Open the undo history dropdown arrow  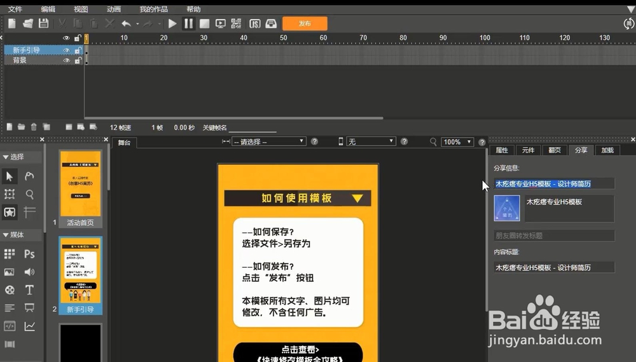pos(137,24)
